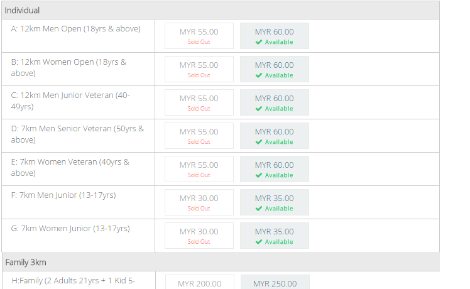Select MYR 35.00 option for 7km Men Junior
Viewport: 470px width, 289px height.
pos(274,202)
